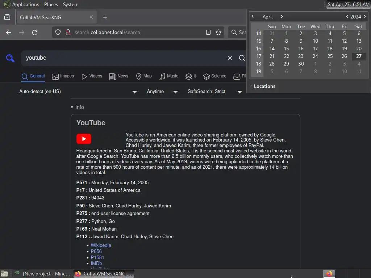Image resolution: width=371 pixels, height=278 pixels.
Task: Switch to New project - Mine... taskbar window
Action: coord(42,274)
